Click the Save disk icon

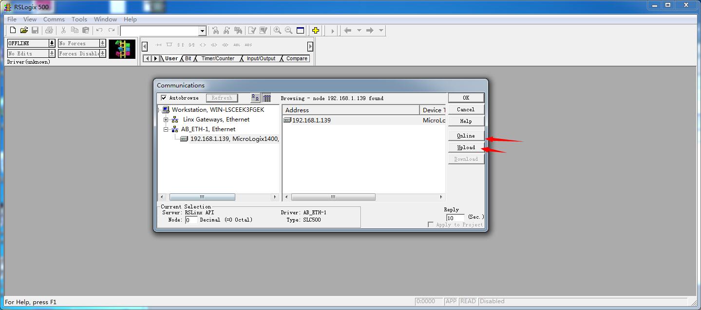[x=35, y=30]
